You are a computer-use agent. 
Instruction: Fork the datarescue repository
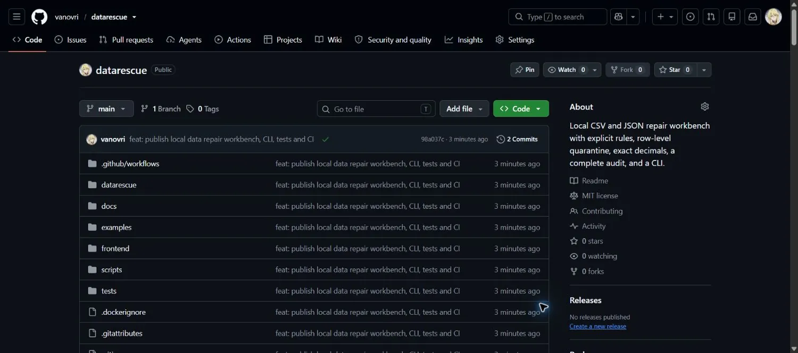click(x=627, y=70)
